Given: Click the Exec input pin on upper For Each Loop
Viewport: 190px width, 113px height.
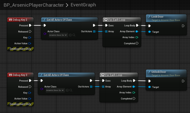Looking at the screenshot, I should (x=106, y=26).
